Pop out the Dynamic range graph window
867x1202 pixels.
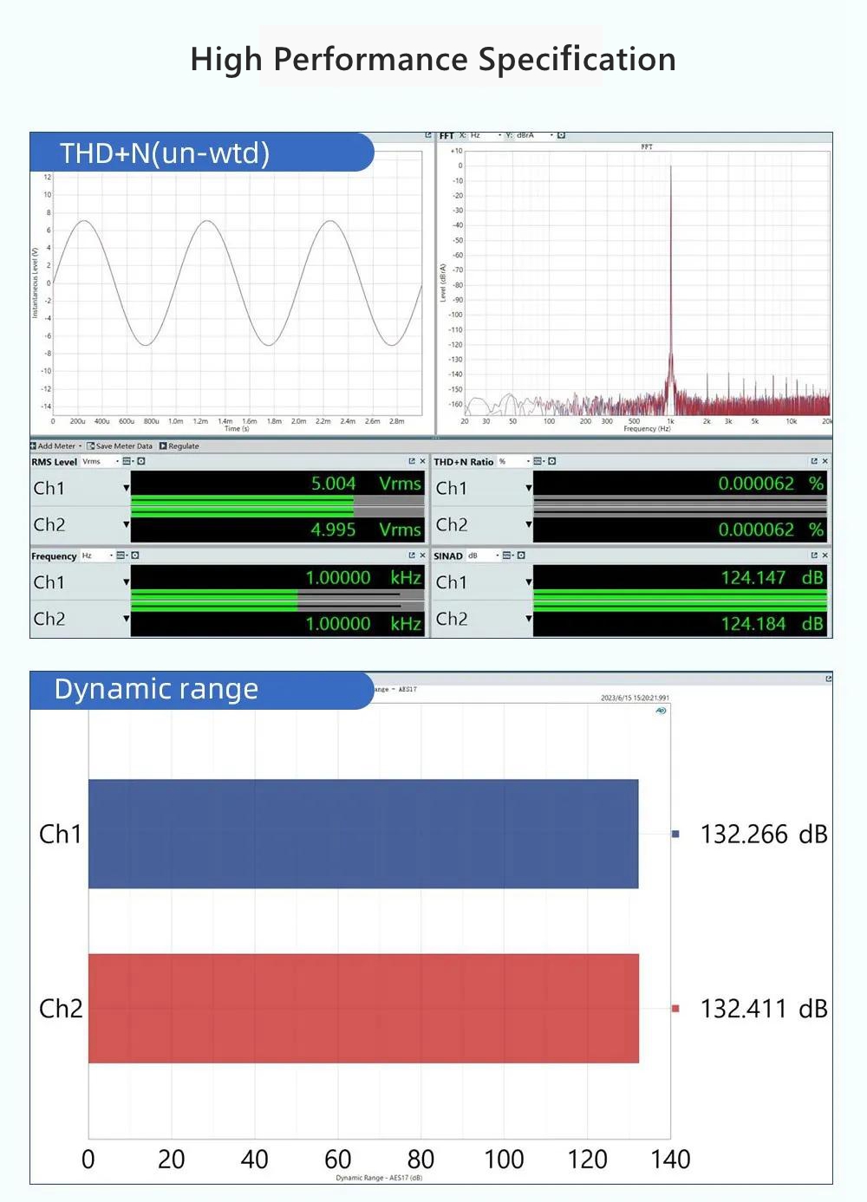[x=828, y=679]
